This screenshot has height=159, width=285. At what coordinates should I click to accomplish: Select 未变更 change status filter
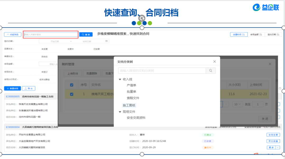click(45, 49)
